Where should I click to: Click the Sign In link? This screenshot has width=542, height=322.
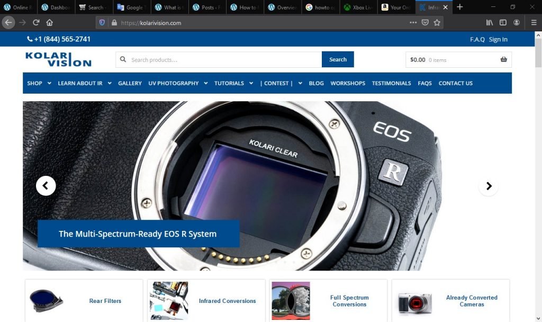pos(498,39)
